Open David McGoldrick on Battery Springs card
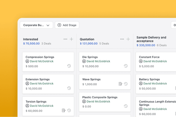Image resolution: width=176 pixels, height=117 pixels. point(155,84)
